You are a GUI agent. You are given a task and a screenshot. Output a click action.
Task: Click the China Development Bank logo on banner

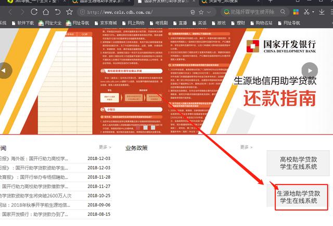pos(281,46)
